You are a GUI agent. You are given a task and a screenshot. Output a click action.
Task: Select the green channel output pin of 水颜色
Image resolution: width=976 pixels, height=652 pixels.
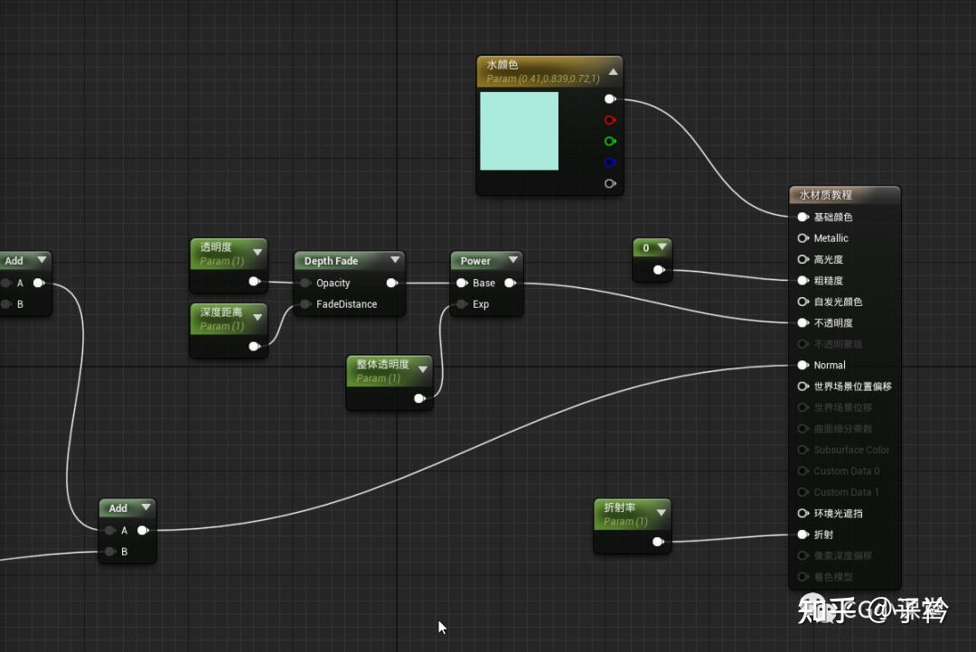click(x=610, y=141)
